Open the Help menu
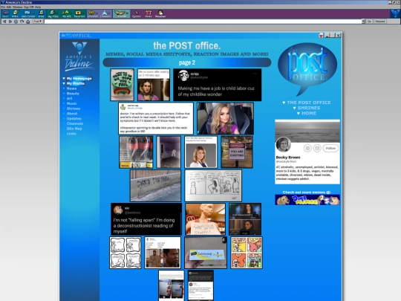The width and height of the screenshot is (401, 301). [x=38, y=7]
